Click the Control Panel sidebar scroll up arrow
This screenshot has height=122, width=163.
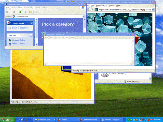click(x=36, y=20)
